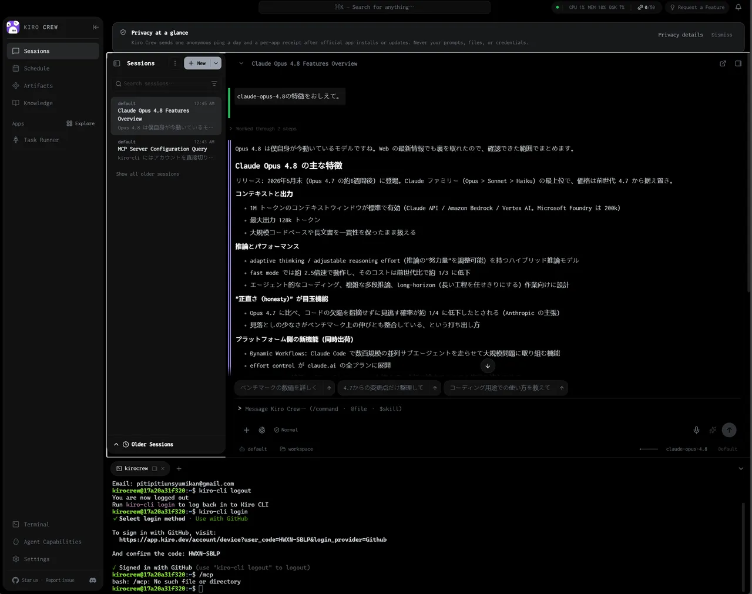Expand the Older Sessions section
752x594 pixels.
pos(143,444)
